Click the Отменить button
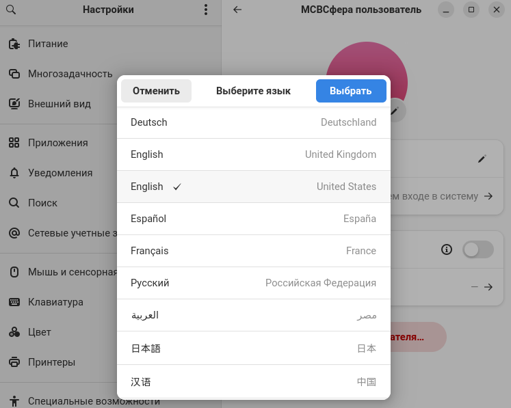The height and width of the screenshot is (408, 511). pyautogui.click(x=156, y=91)
